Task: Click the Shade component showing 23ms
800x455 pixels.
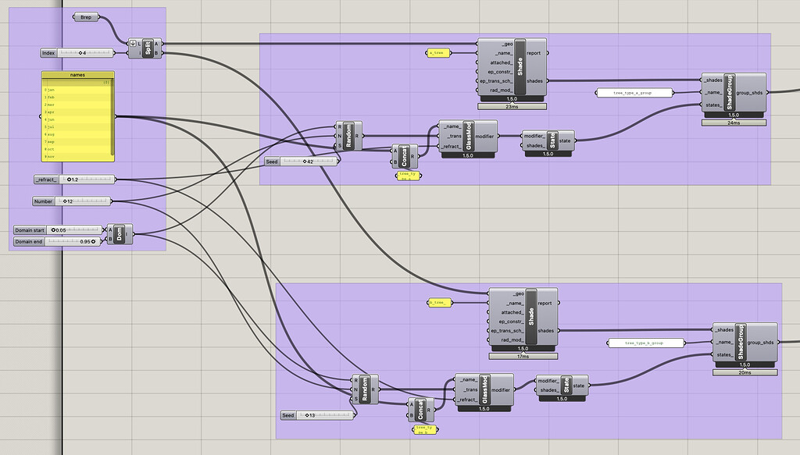Action: point(531,67)
